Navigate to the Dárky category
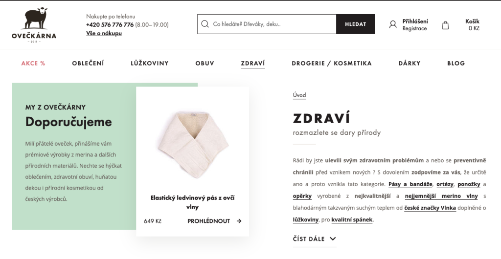The image size is (501, 259). [x=410, y=63]
